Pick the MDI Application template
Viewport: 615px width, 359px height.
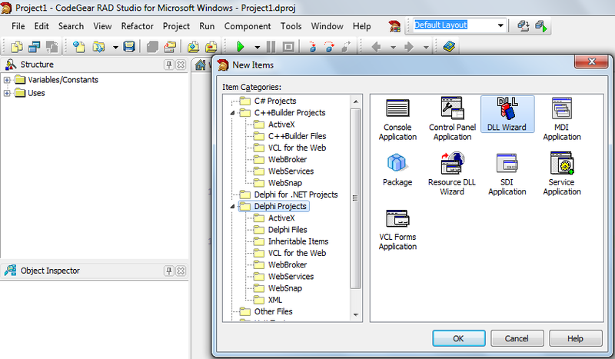click(562, 119)
